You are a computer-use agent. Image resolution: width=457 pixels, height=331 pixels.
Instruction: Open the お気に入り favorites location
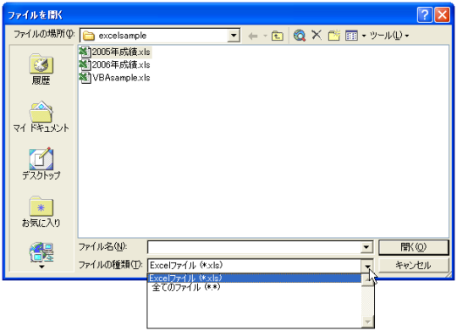click(41, 212)
